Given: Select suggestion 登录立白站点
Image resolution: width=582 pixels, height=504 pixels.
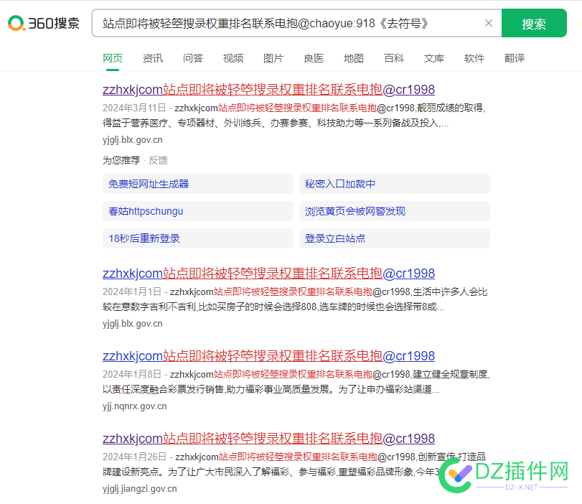Looking at the screenshot, I should pyautogui.click(x=395, y=238).
